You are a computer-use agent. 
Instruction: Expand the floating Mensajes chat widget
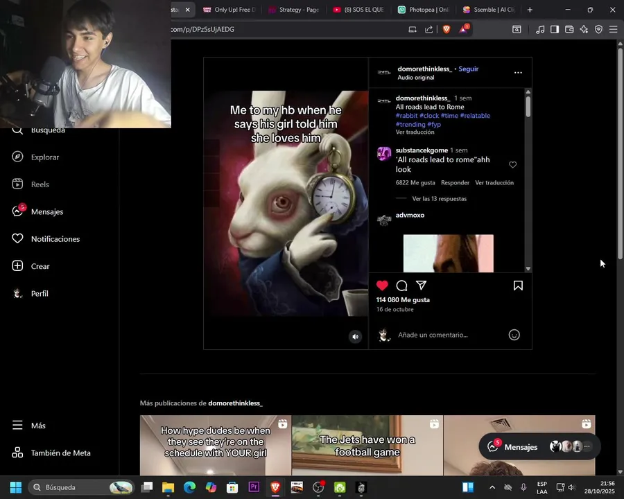click(x=539, y=447)
